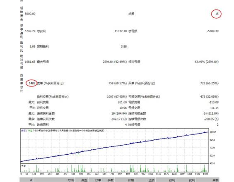Click the total net profit 5742.79
Viewport: 234px width, 182px height.
pyautogui.click(x=30, y=31)
